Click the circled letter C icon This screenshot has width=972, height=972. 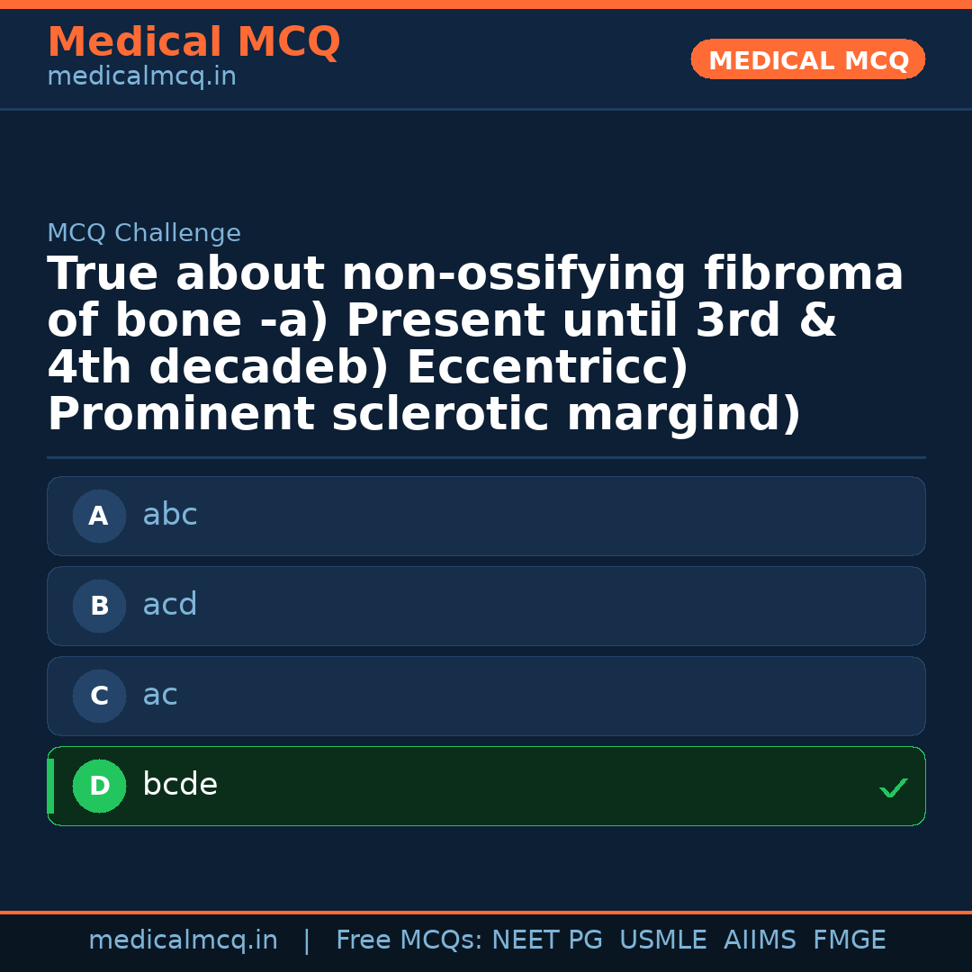tap(99, 697)
